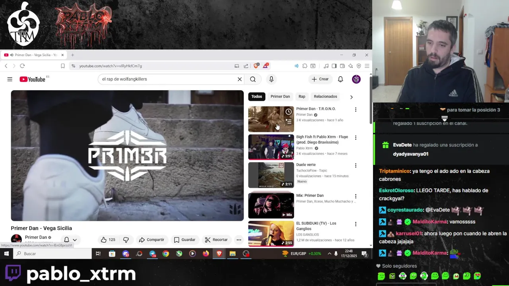The image size is (509, 286).
Task: Click the Pablo Xtrm channel name
Action: (304, 148)
